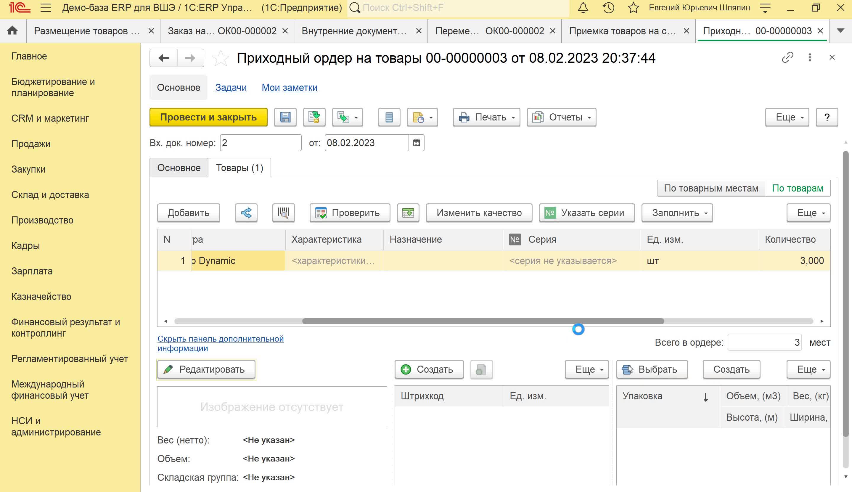Open Склад и доставка section
Viewport: 852px width, 492px height.
click(50, 194)
